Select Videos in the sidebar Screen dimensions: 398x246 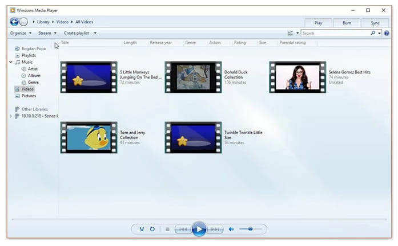pos(25,89)
